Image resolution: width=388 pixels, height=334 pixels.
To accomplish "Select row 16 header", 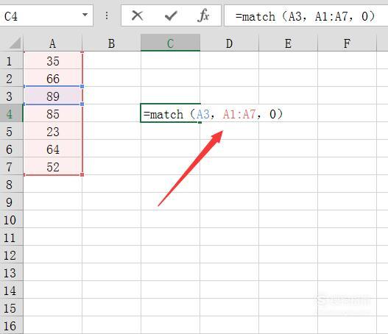I will point(11,325).
